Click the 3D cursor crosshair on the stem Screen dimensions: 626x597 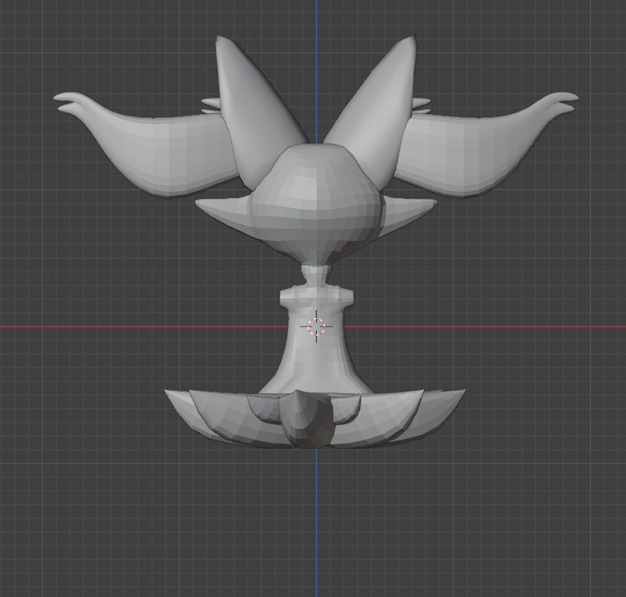click(x=316, y=326)
